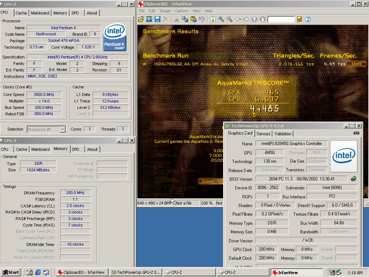Click the Intel Pentium 4 logo in CPU-Z
This screenshot has width=369, height=277.
[115, 37]
